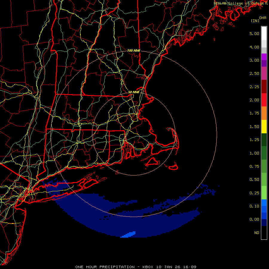Viewport: 269px width, 269px height.
Task: Click the black ND swatch in the legend
Action: (264, 233)
